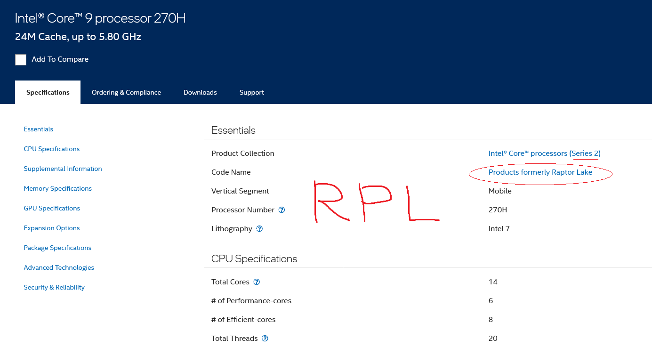The image size is (652, 347).
Task: Open Products formerly Raptor Lake link
Action: click(540, 172)
